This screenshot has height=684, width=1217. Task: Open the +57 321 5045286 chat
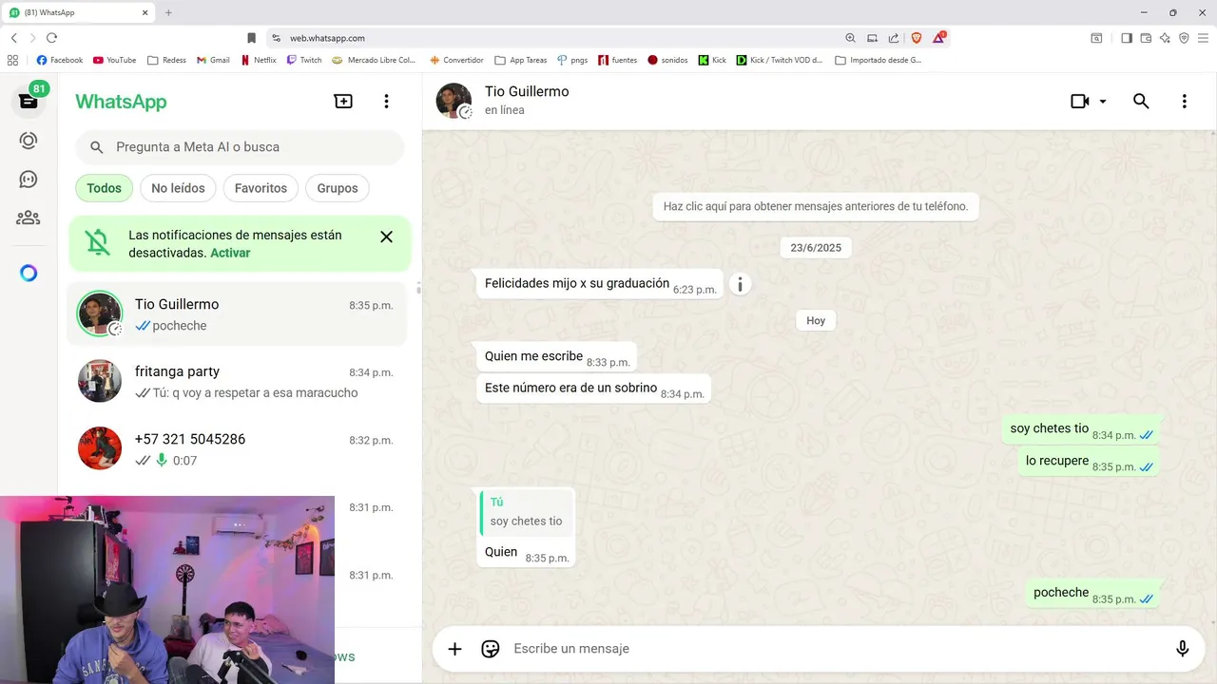pos(237,449)
